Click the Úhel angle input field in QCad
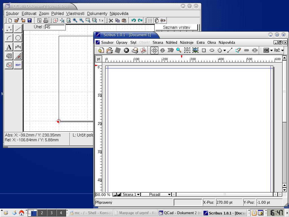Viewport: 289px width, 217px height. point(55,27)
